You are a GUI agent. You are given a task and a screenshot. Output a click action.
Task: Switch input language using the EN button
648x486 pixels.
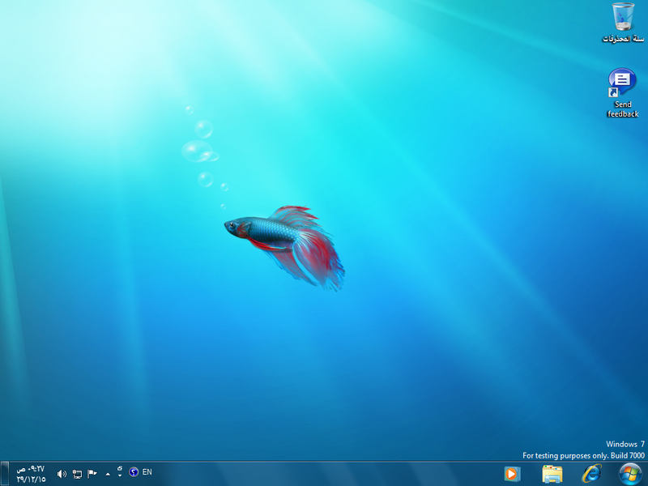147,474
